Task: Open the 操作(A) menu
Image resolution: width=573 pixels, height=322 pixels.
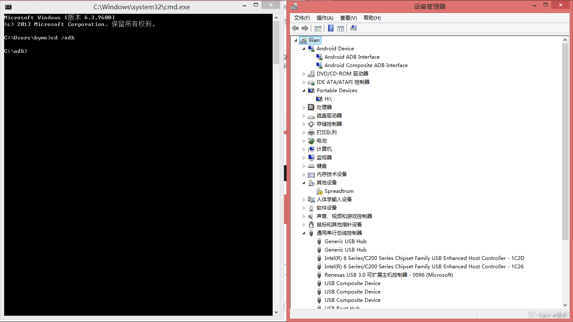Action: coord(325,18)
